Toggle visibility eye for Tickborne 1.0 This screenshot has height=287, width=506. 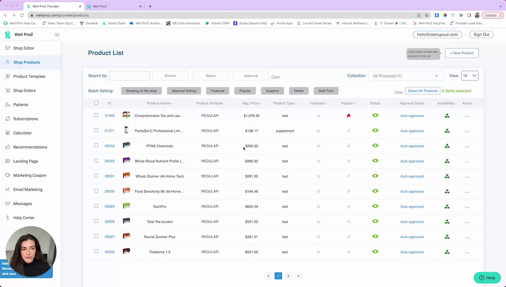click(x=375, y=251)
